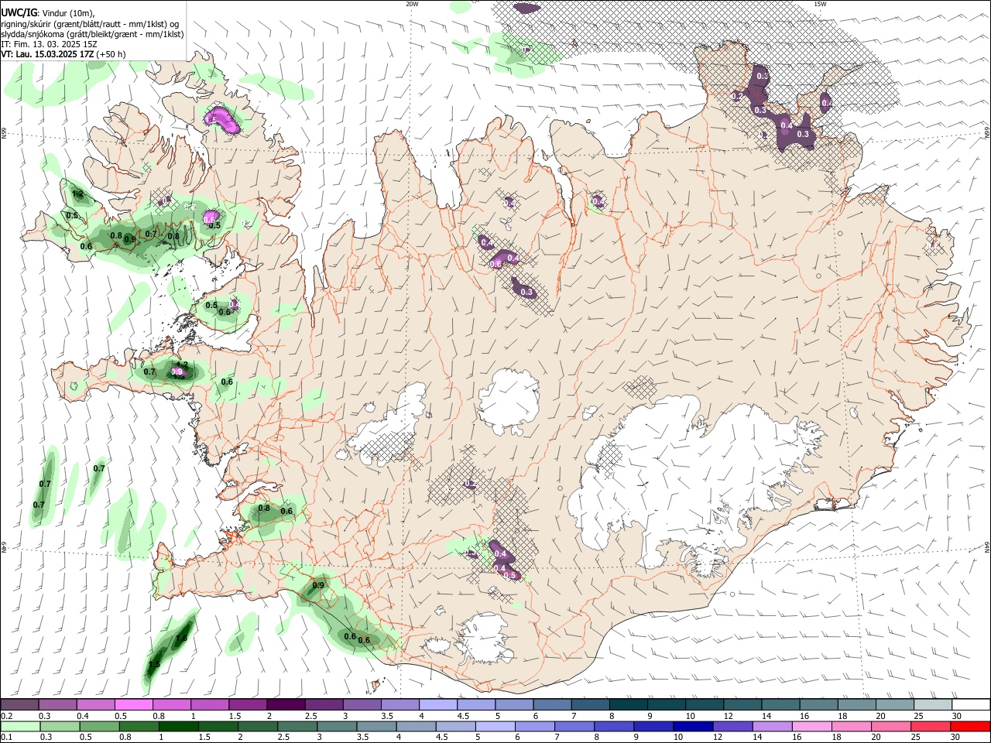991x743 pixels.
Task: Select the darkest purple 2 snow scale swatch
Action: [286, 704]
